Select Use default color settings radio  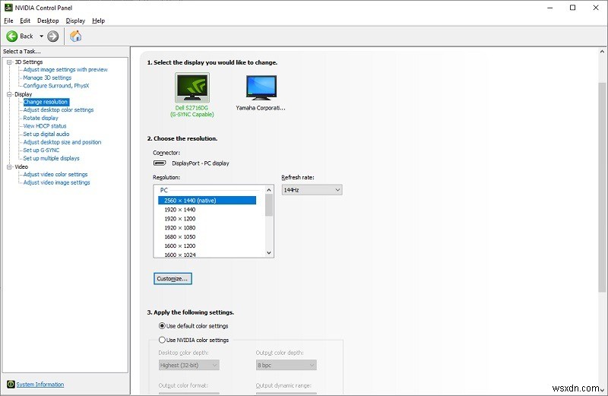tap(162, 326)
